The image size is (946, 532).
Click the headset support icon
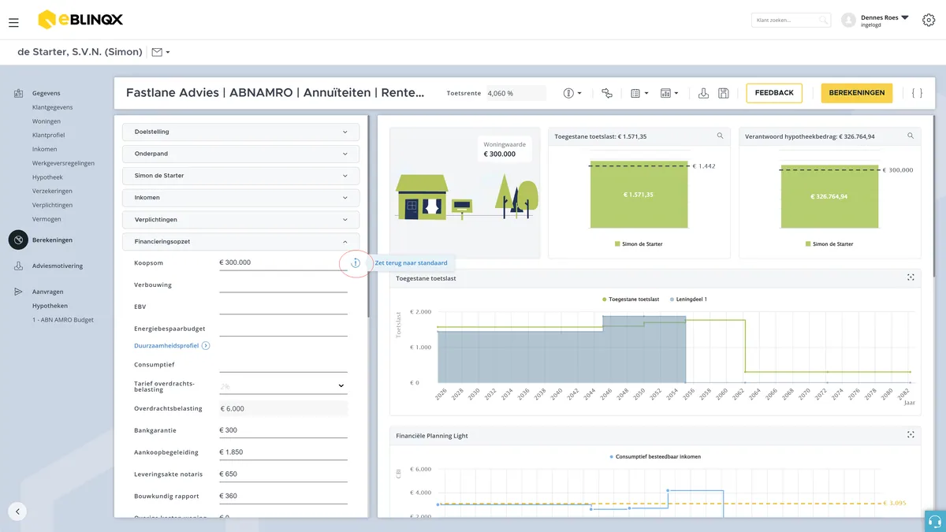tap(935, 522)
